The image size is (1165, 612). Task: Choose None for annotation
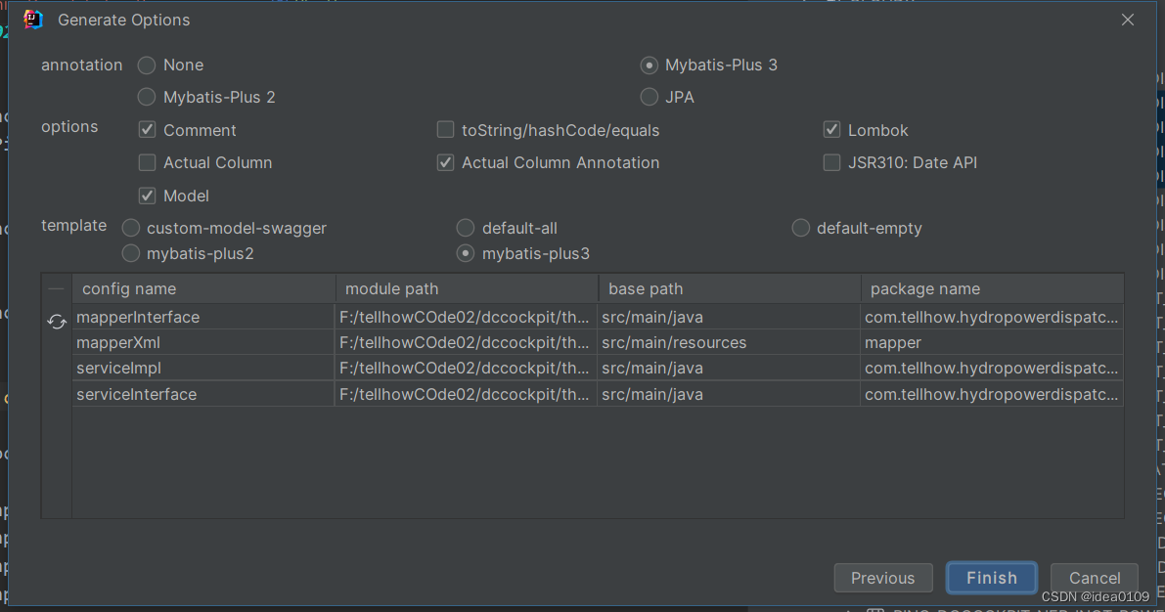146,65
